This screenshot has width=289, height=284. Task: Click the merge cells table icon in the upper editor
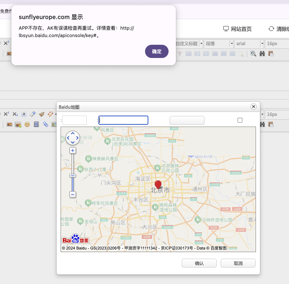tap(188, 54)
